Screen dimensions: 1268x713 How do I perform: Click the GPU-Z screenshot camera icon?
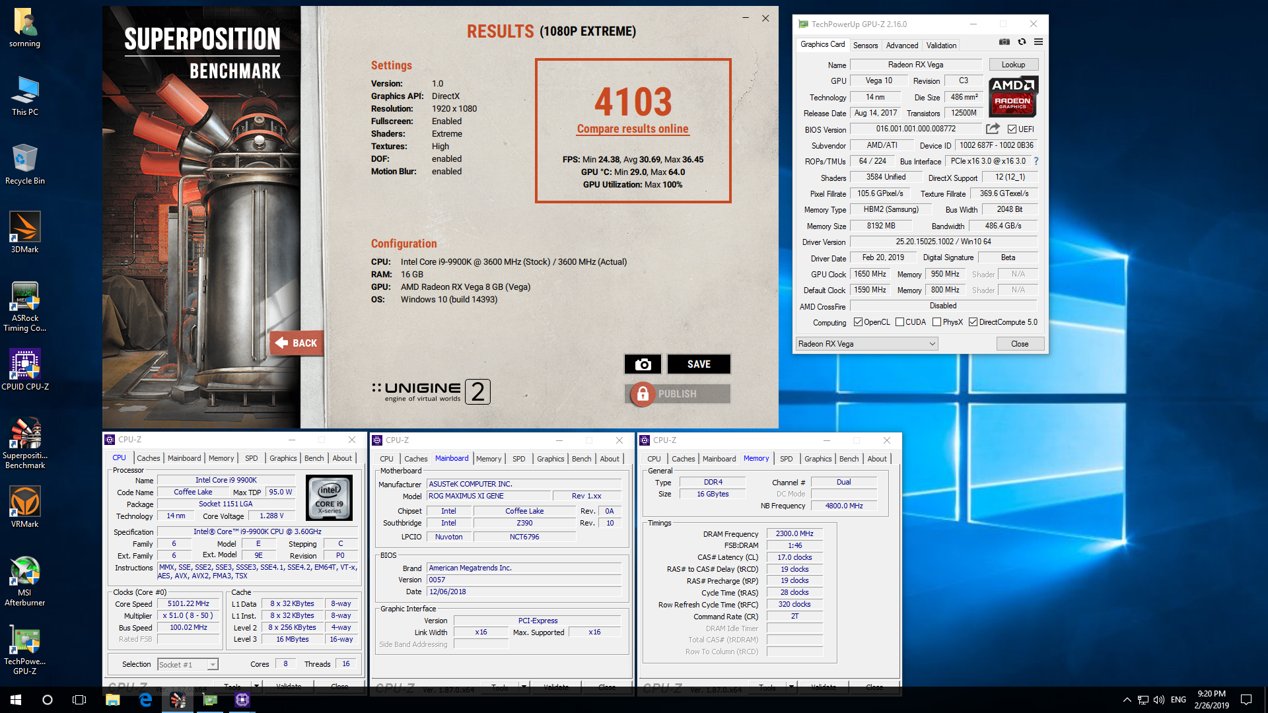1004,42
